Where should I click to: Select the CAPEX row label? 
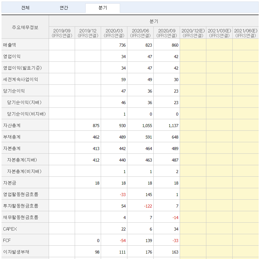tap(10, 229)
